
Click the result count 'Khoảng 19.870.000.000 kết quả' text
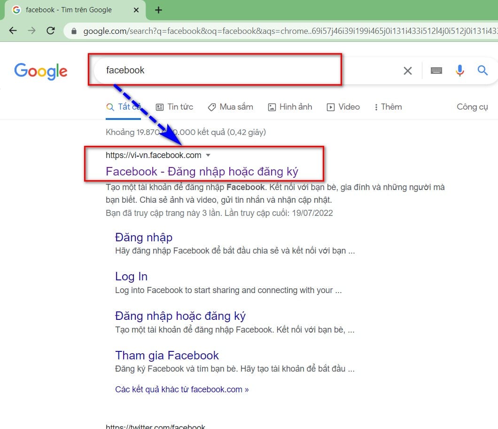click(186, 132)
